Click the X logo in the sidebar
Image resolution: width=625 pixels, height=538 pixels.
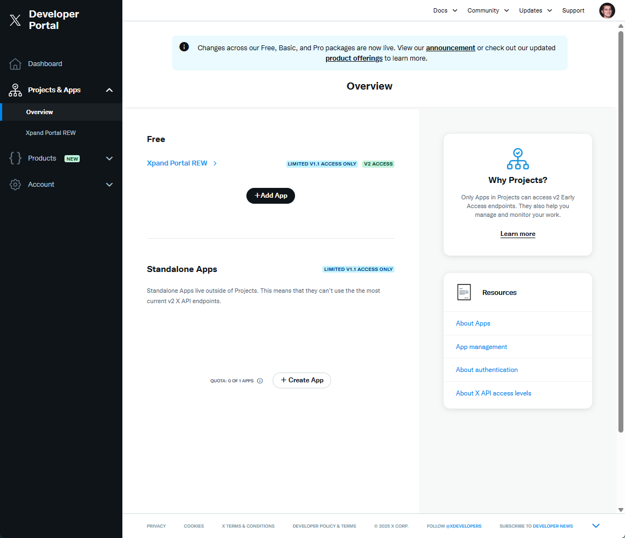15,20
